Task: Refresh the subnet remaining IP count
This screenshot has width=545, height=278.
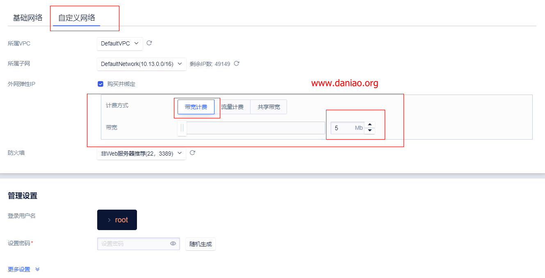Action: [237, 63]
